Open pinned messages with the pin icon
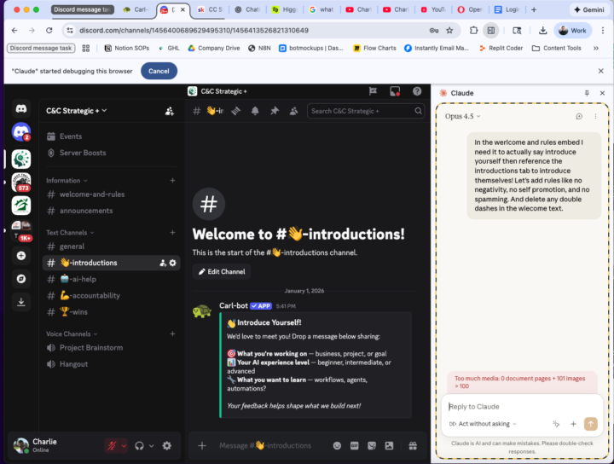This screenshot has height=464, width=614. point(275,111)
